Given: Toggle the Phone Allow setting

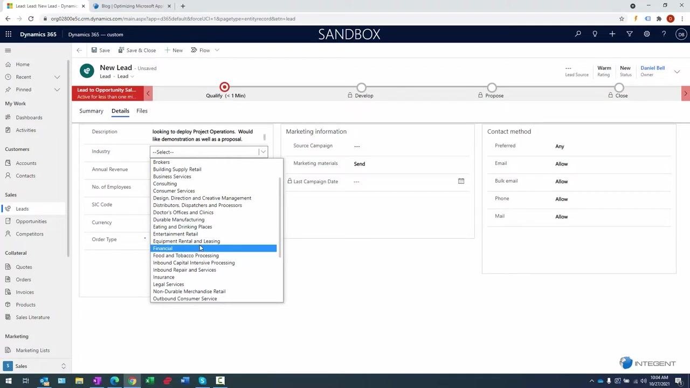Looking at the screenshot, I should [561, 199].
